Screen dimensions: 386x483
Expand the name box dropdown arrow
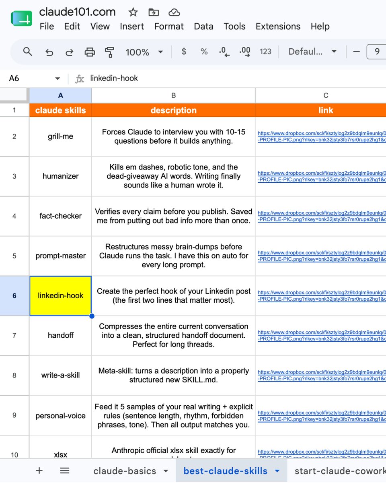pyautogui.click(x=57, y=78)
